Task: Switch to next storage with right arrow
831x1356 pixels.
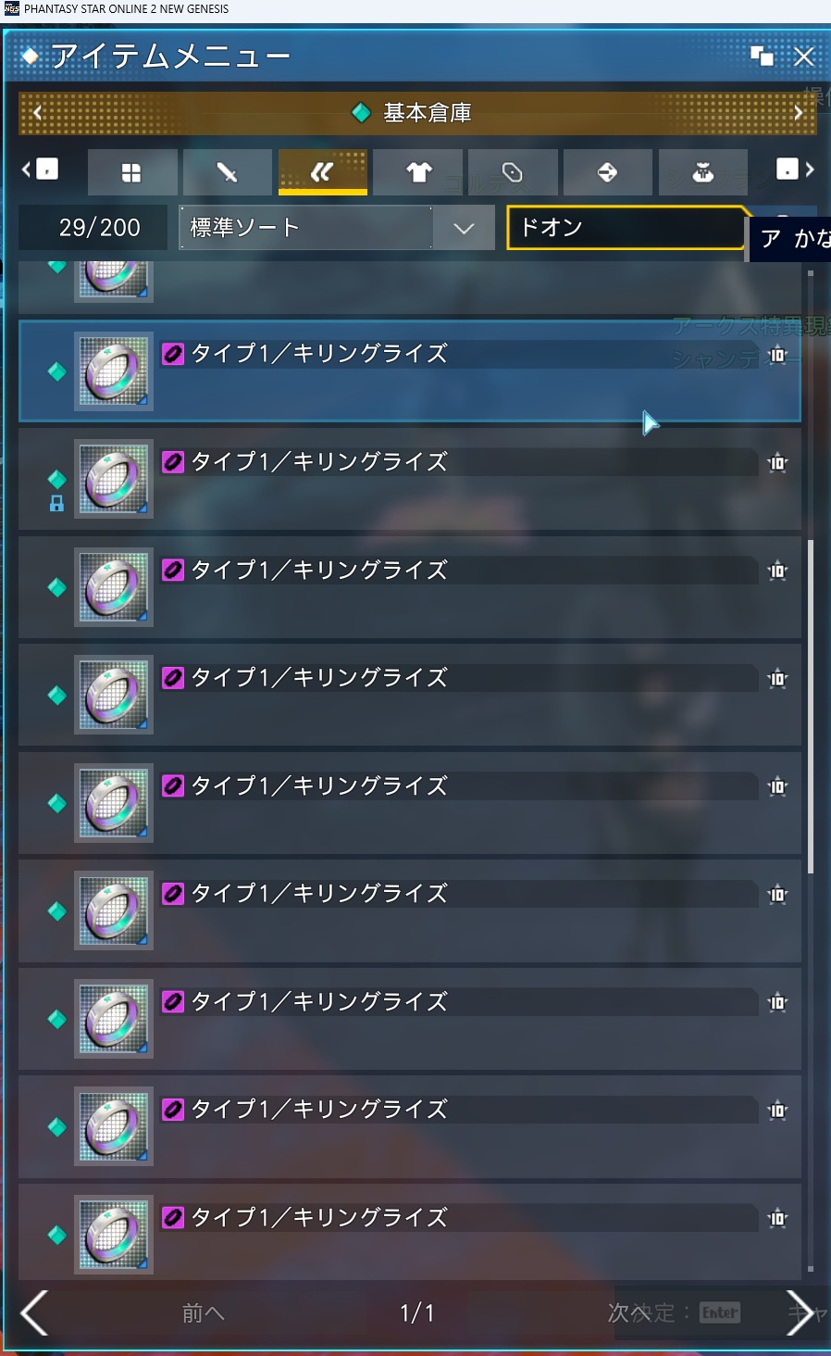Action: point(798,113)
